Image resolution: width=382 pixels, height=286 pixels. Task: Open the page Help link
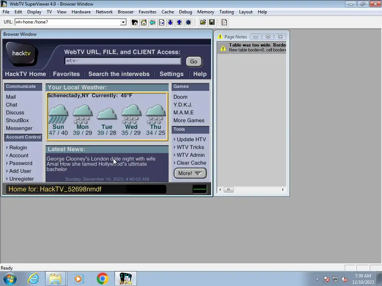pyautogui.click(x=200, y=74)
